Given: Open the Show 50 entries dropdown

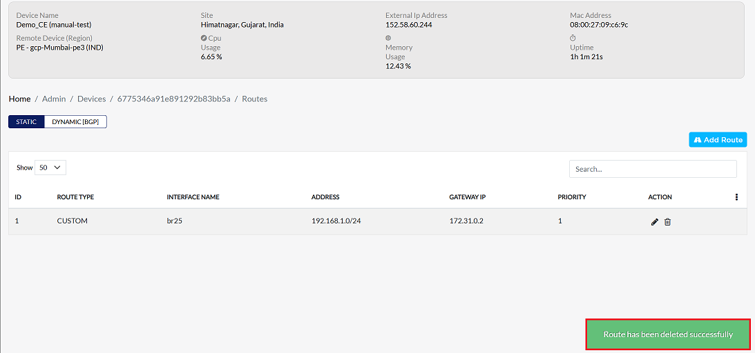Looking at the screenshot, I should (x=50, y=168).
